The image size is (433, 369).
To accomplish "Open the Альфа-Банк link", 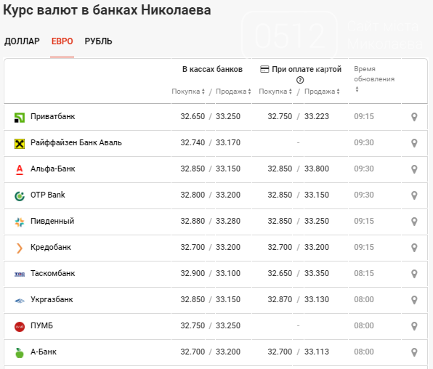I will 53,169.
